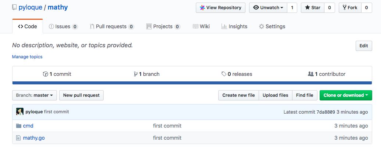Click '3 minutes ago' in the mathy.go row

click(x=351, y=138)
